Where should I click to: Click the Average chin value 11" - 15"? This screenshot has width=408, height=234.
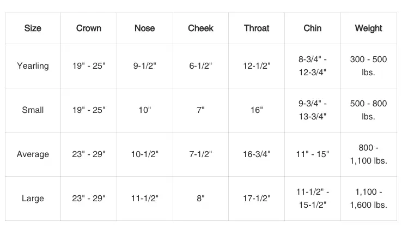click(313, 154)
